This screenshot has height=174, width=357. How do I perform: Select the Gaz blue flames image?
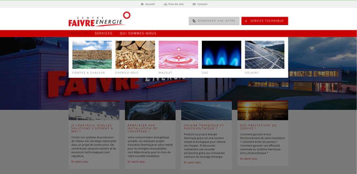(x=221, y=55)
